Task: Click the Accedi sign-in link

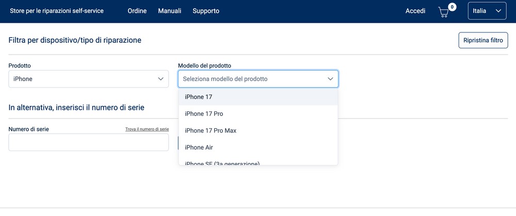Action: [x=415, y=11]
